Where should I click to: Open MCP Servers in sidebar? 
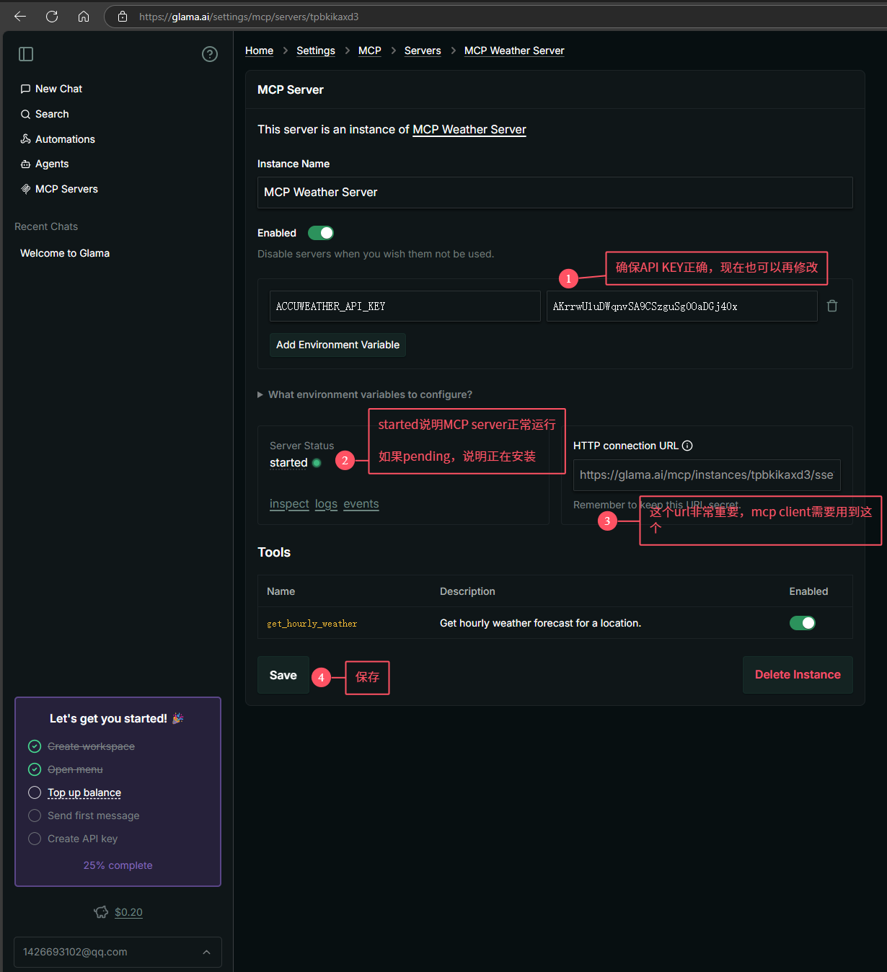click(59, 189)
